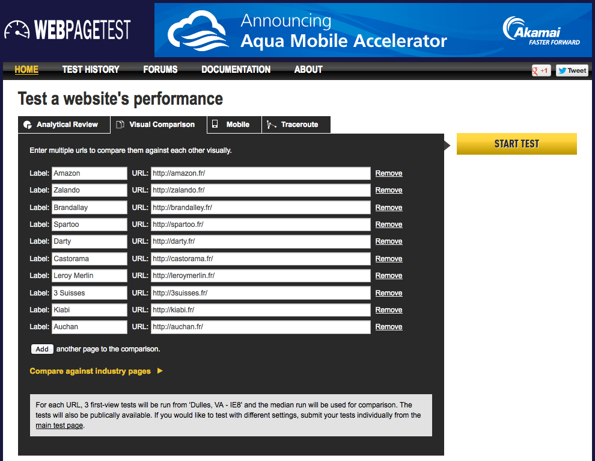
Task: Click the http://darty.fr/ URL field
Action: pyautogui.click(x=261, y=241)
